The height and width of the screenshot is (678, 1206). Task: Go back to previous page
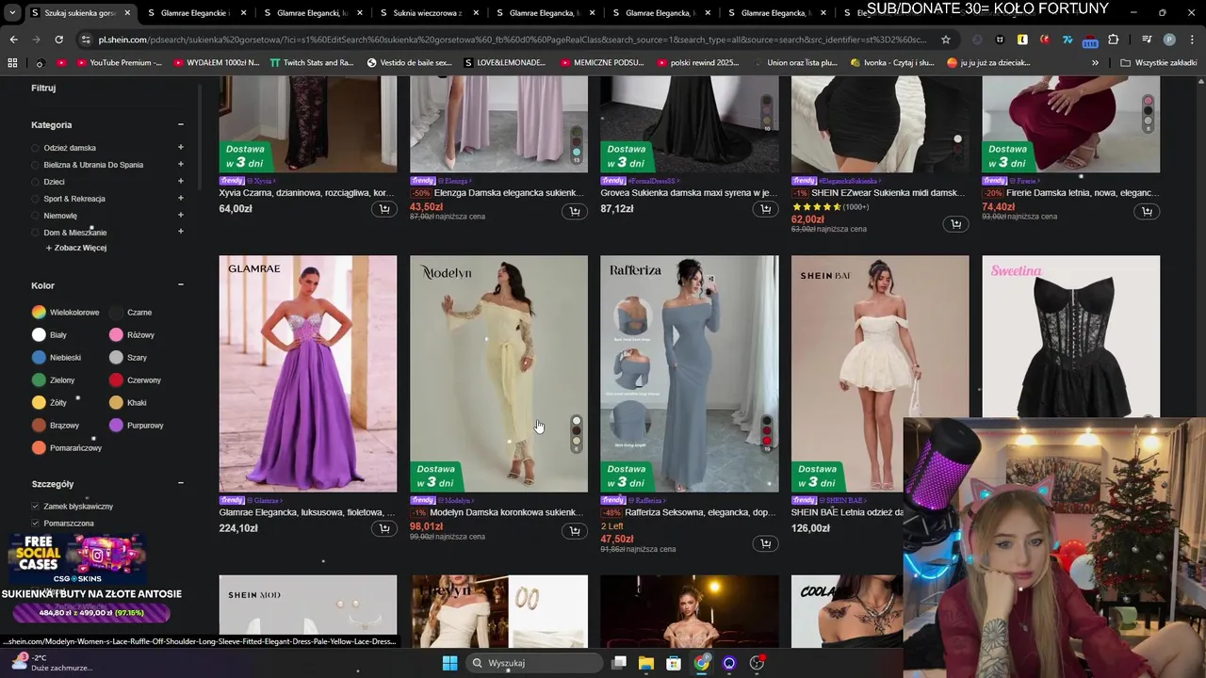[13, 40]
